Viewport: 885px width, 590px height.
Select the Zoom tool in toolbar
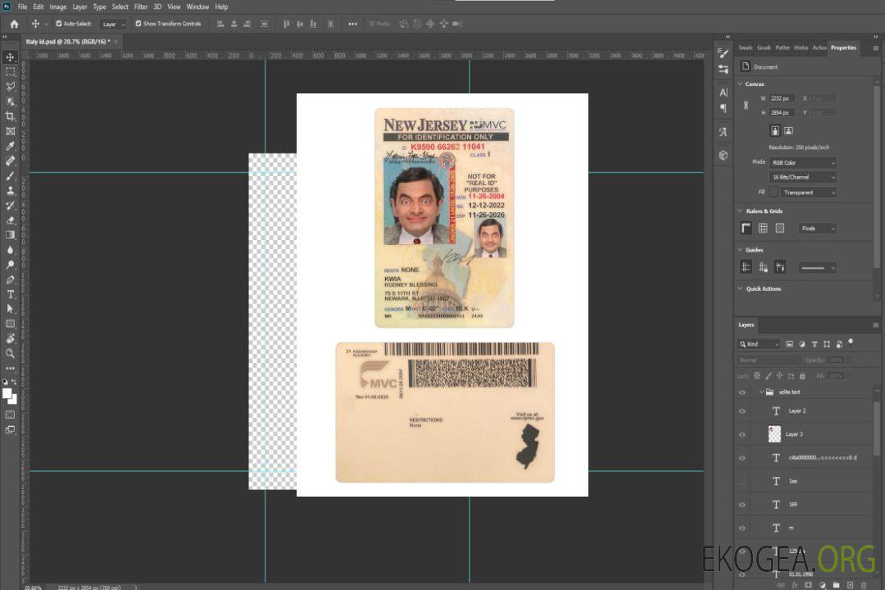click(x=11, y=353)
